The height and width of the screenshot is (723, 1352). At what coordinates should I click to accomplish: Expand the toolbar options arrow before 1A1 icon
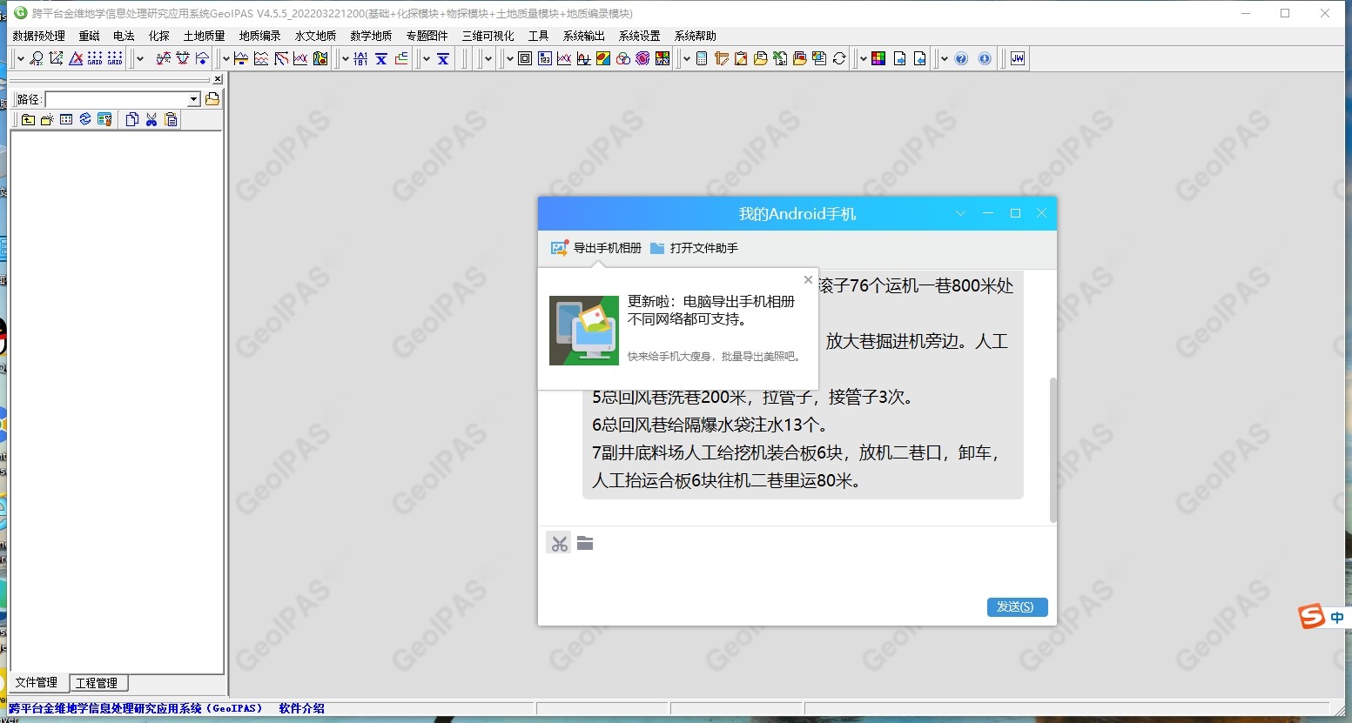coord(346,58)
